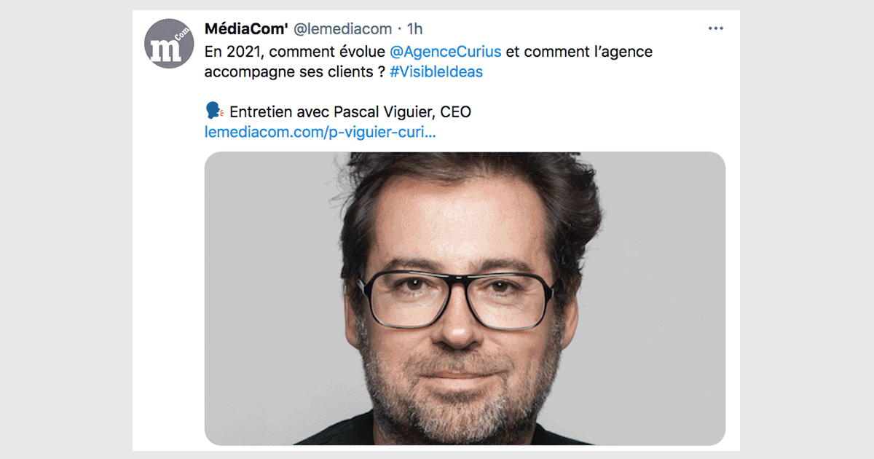
Task: Click the @lemediacom handle
Action: click(342, 29)
